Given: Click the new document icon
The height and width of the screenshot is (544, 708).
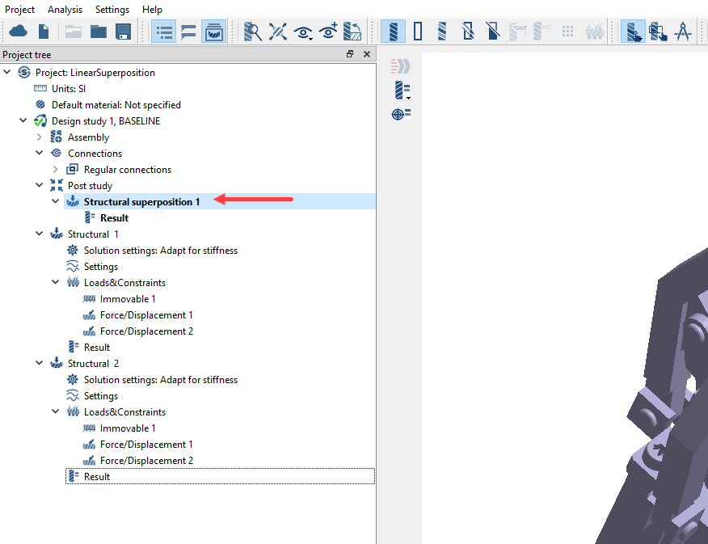Looking at the screenshot, I should pos(43,32).
